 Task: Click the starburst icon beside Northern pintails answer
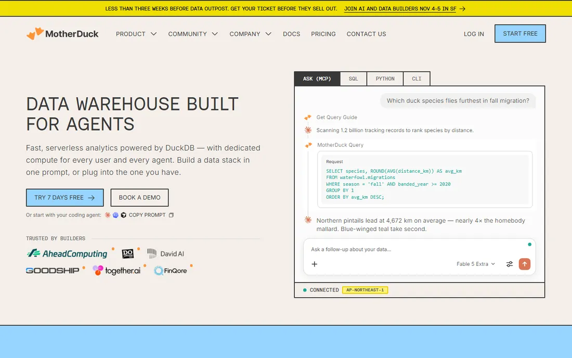point(308,220)
